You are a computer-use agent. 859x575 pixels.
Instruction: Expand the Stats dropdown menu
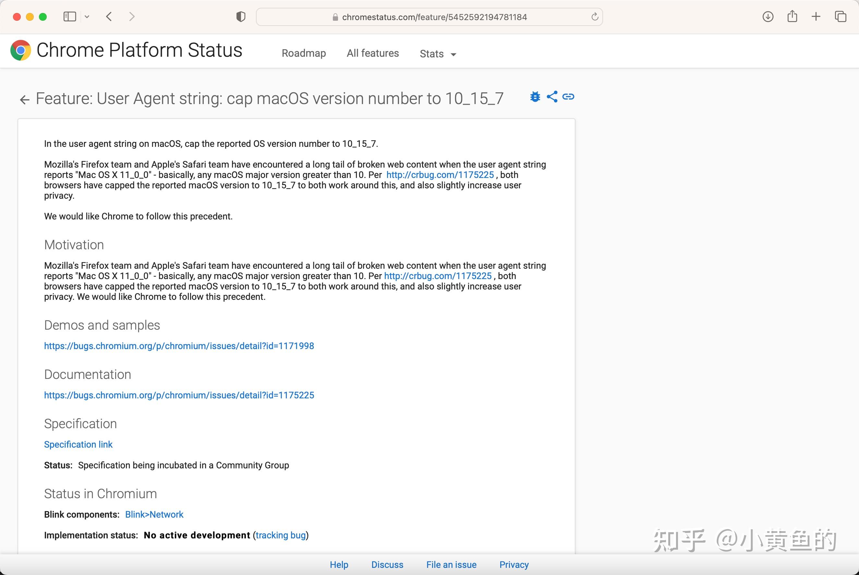click(x=438, y=54)
